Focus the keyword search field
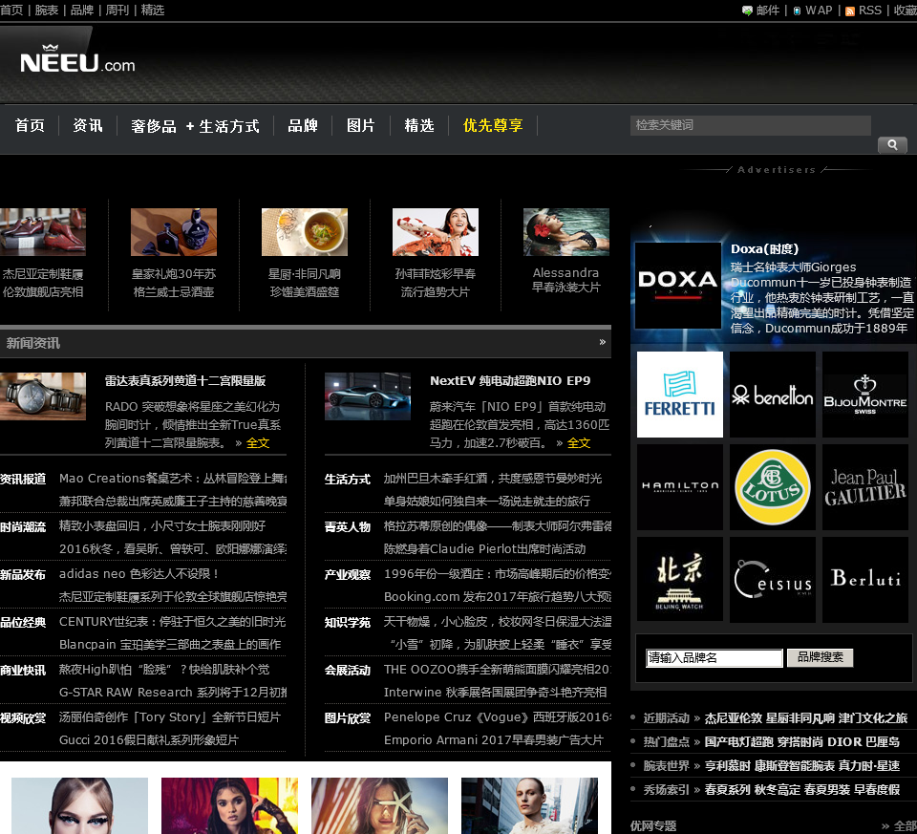Screen dimensions: 917x834 coord(751,125)
